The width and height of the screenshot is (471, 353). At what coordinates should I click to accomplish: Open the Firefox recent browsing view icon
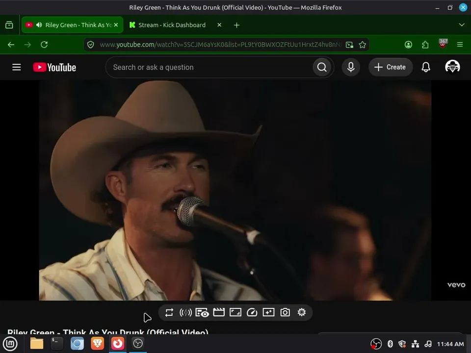click(x=9, y=25)
